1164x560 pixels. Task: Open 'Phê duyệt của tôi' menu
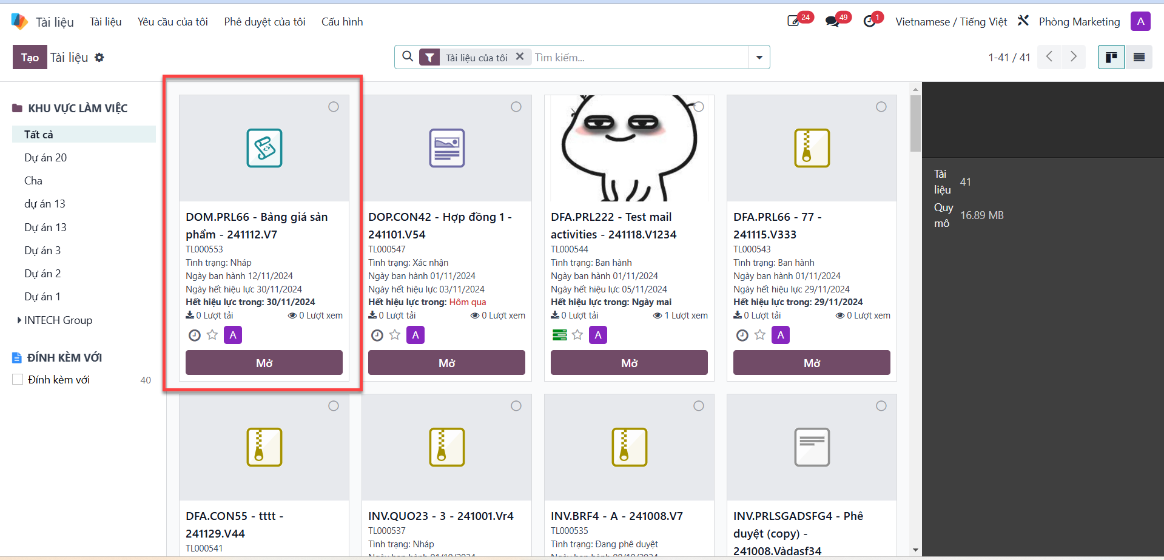click(264, 21)
